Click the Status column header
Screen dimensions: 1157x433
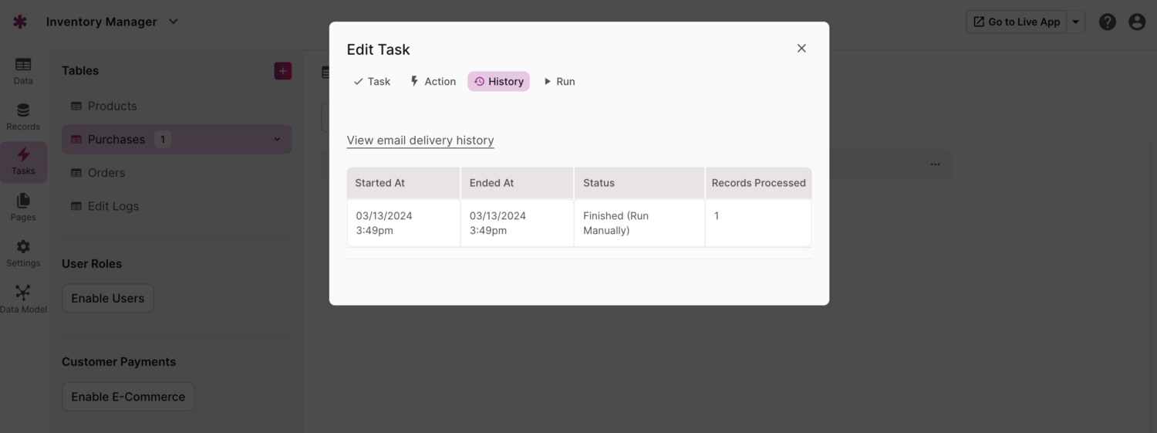pyautogui.click(x=639, y=183)
